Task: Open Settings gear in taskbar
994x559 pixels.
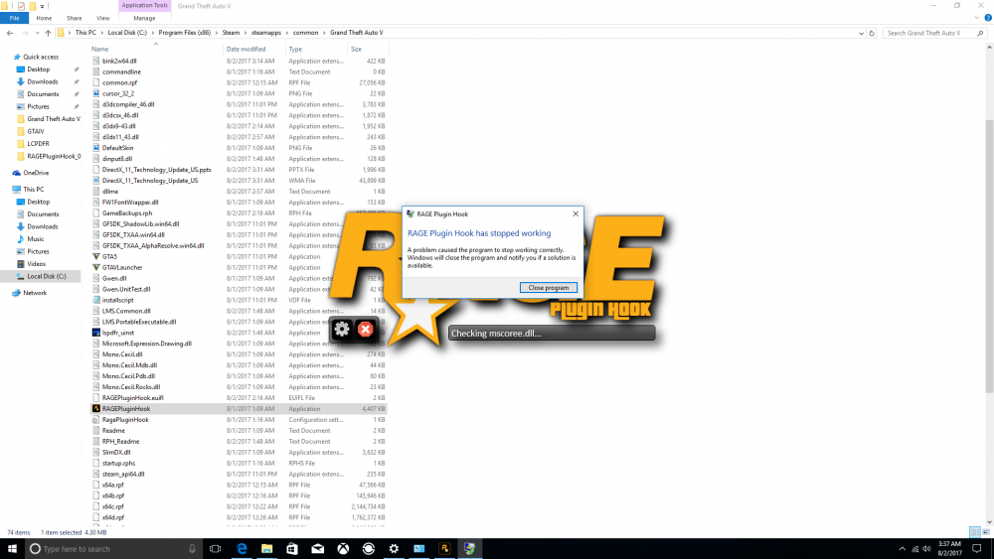Action: coord(394,548)
